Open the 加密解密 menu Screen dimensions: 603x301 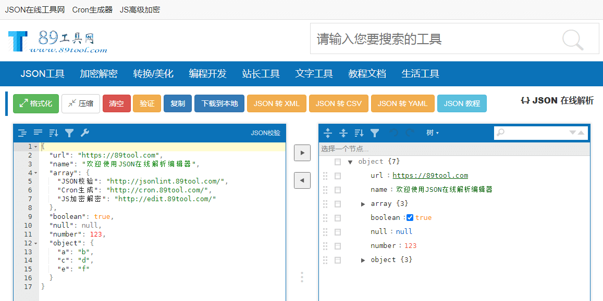tap(99, 74)
